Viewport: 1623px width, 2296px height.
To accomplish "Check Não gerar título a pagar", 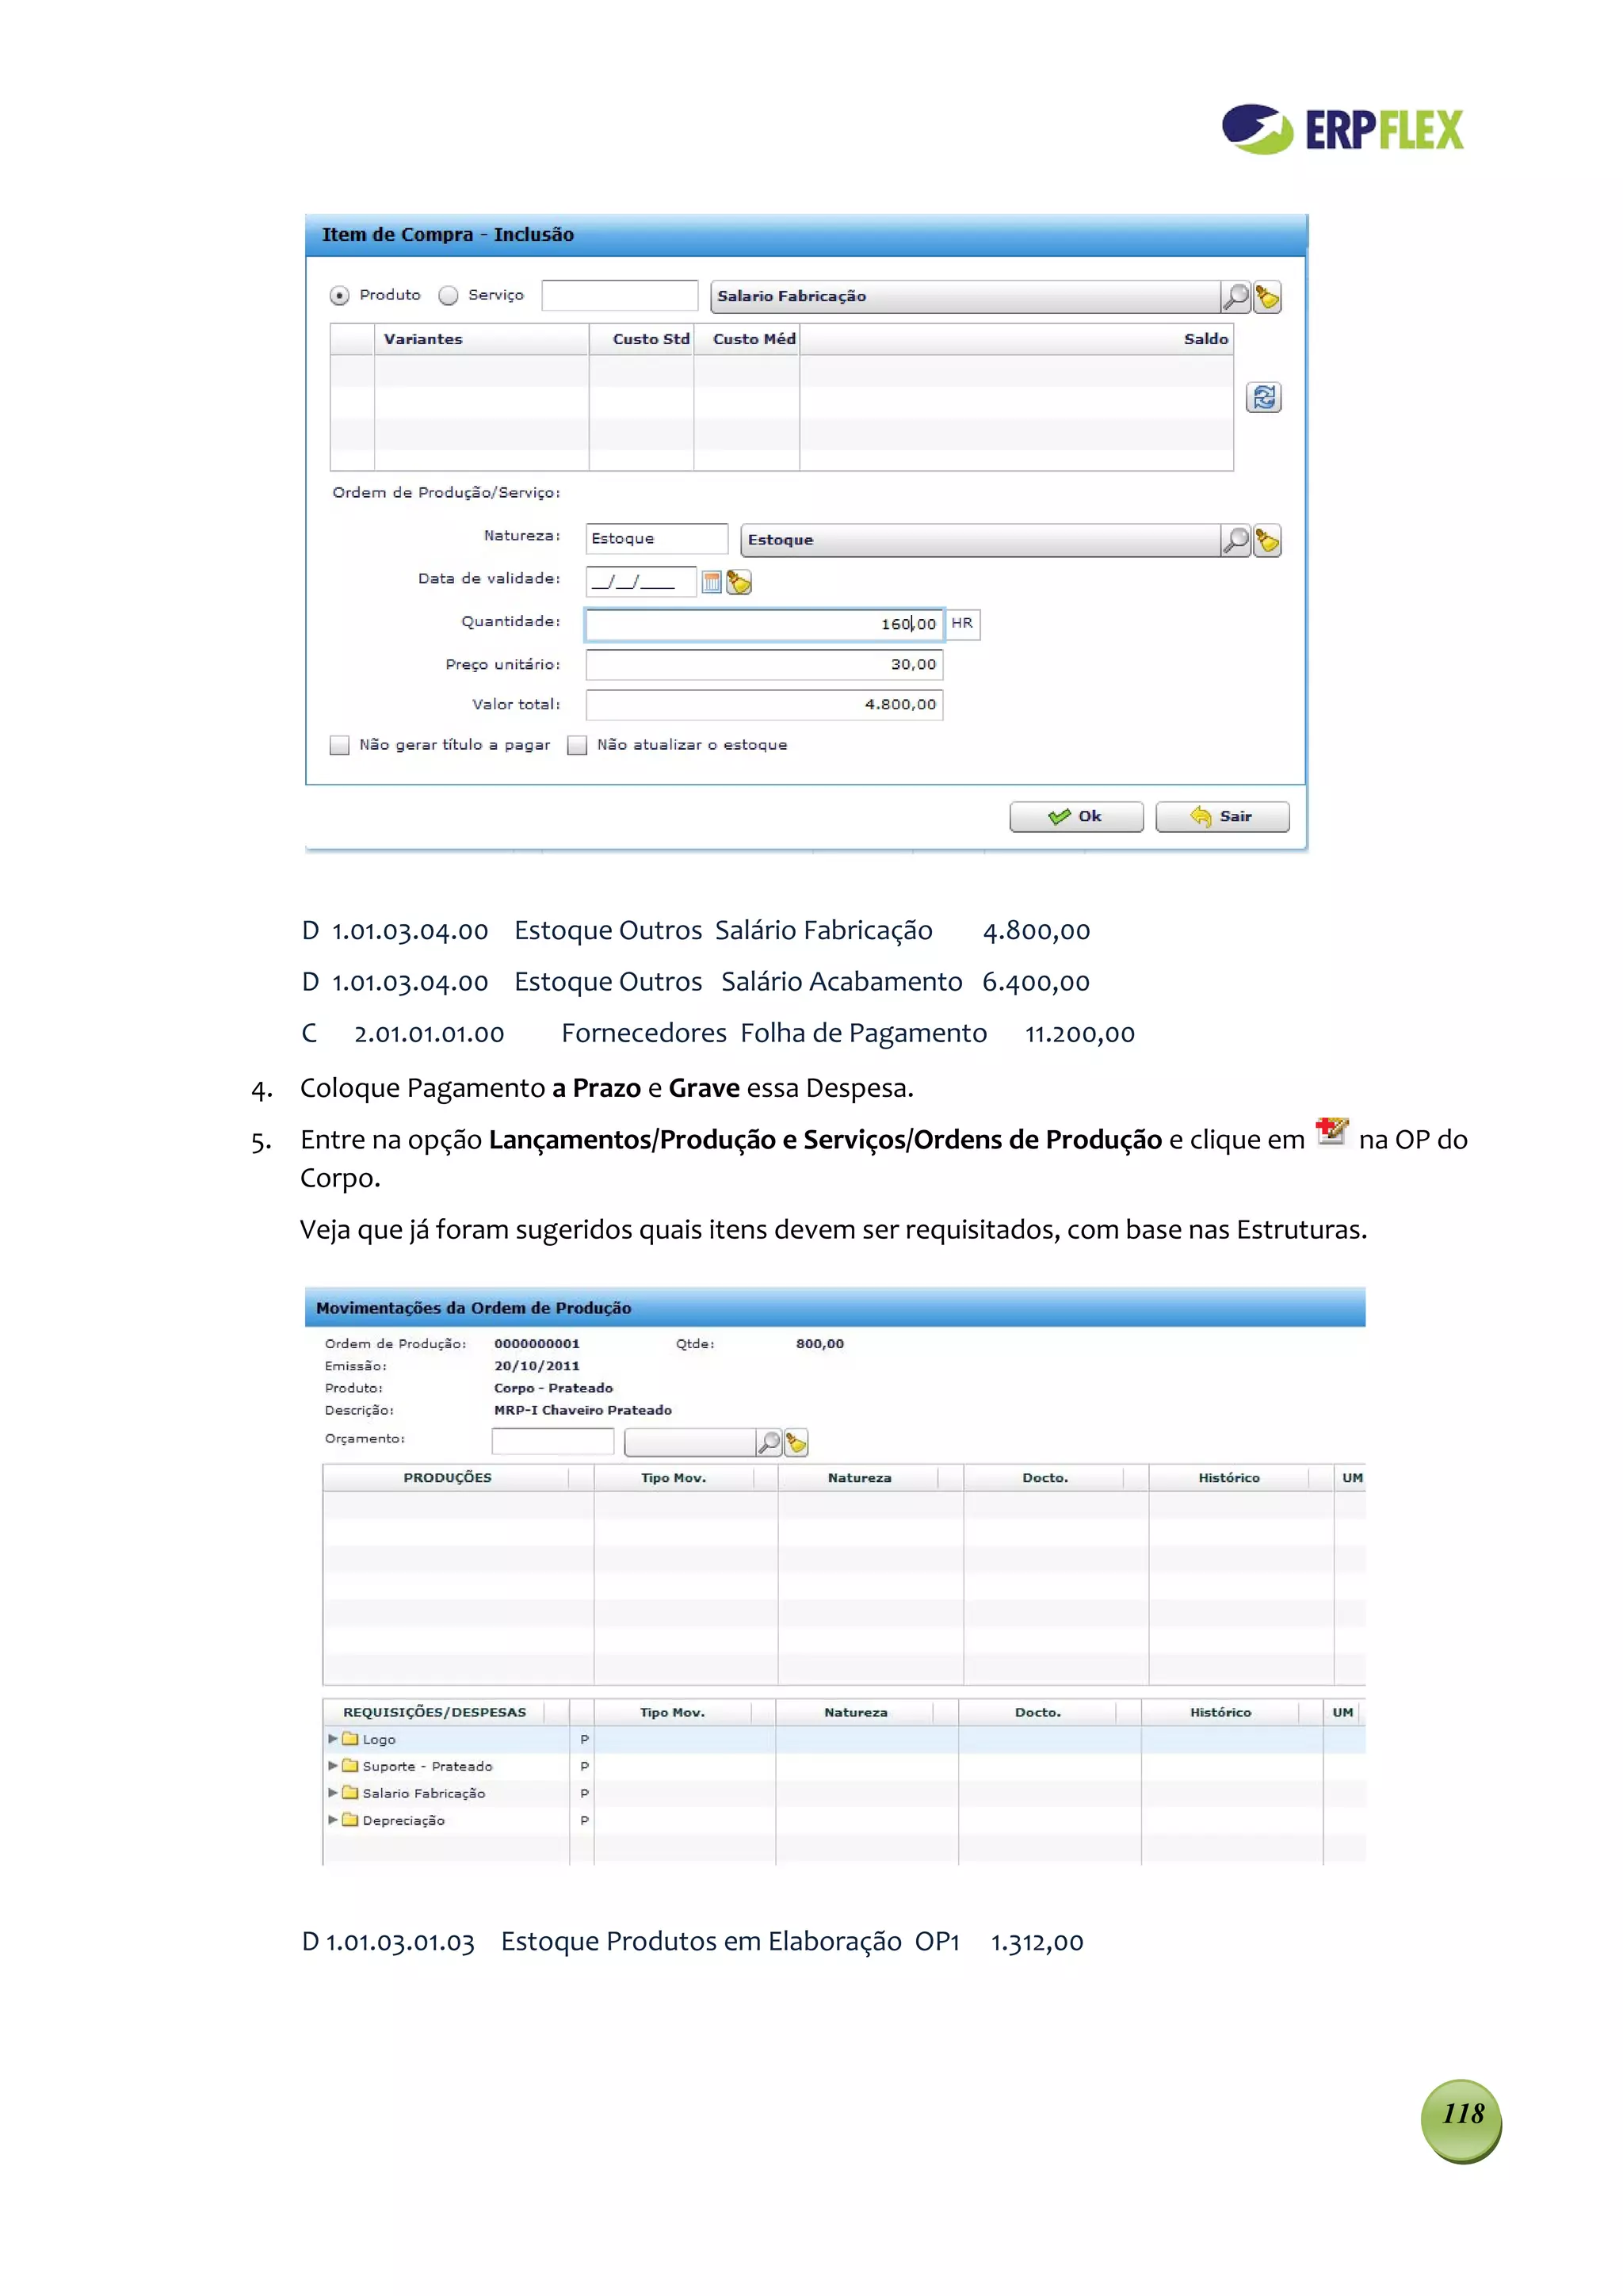I will pyautogui.click(x=340, y=746).
